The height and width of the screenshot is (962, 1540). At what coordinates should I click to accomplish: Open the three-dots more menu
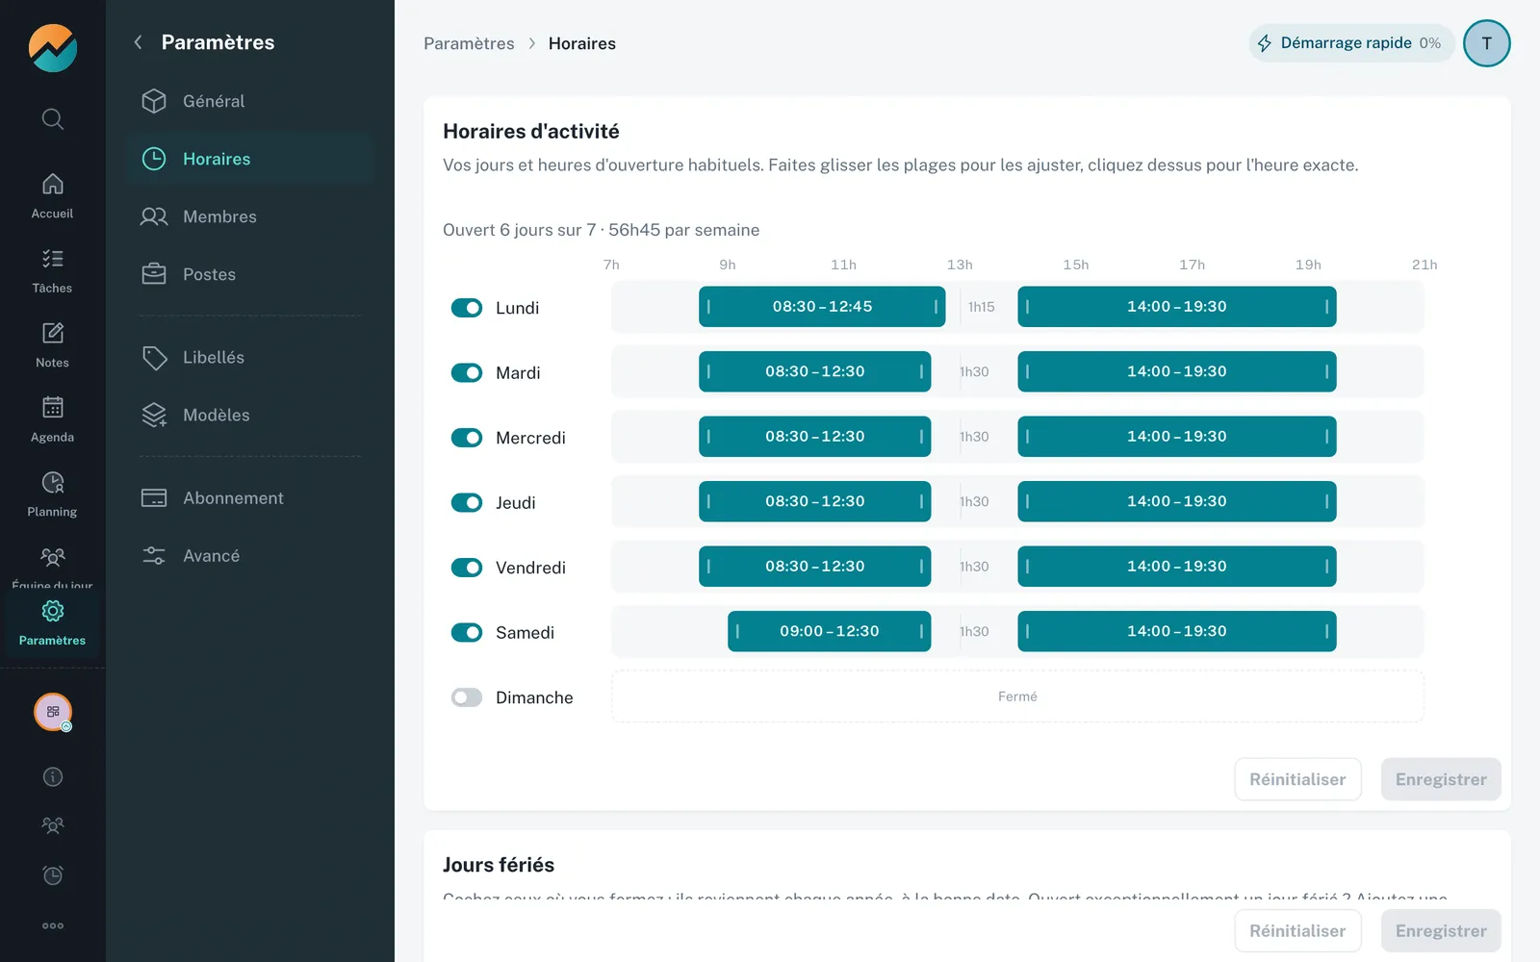click(x=53, y=925)
